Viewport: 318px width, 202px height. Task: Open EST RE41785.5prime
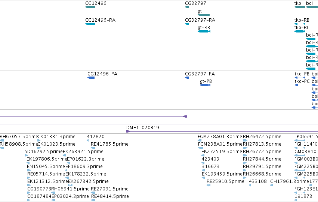(109, 144)
